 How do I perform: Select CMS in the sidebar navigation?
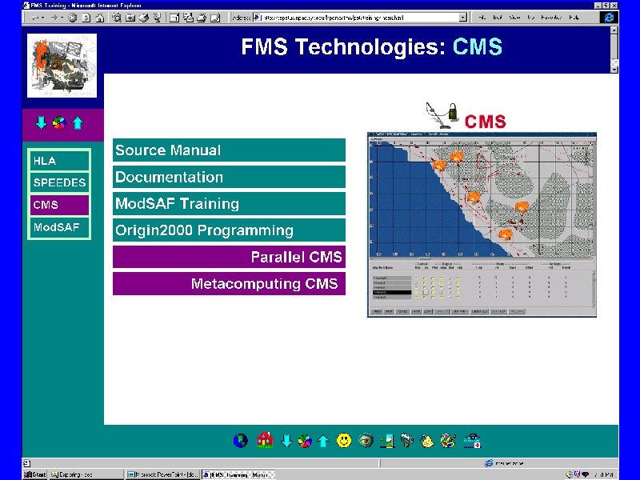click(59, 205)
